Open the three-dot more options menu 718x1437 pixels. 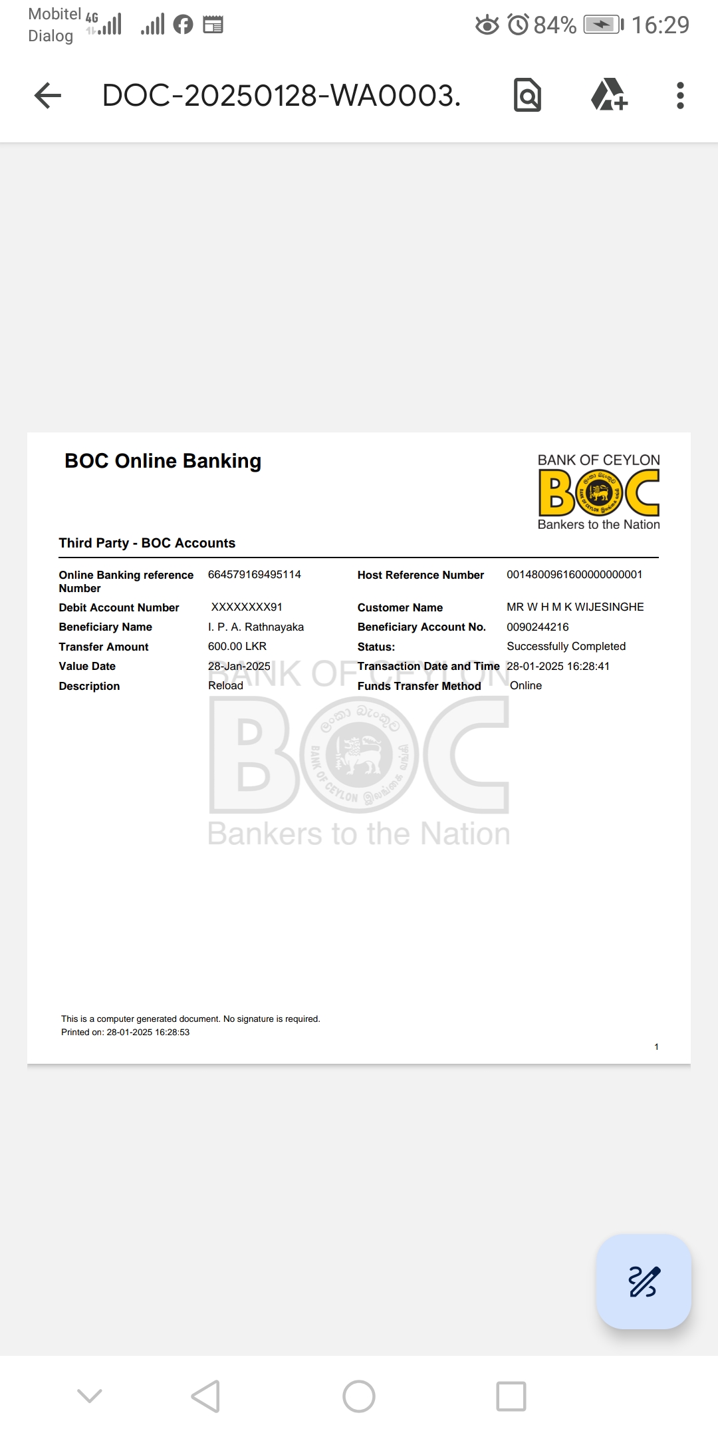(x=679, y=96)
